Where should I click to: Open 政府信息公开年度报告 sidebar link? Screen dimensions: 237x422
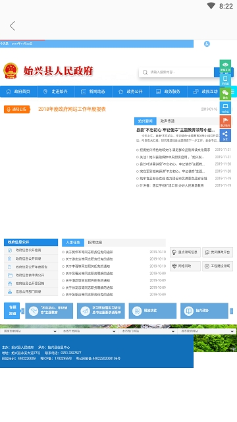pyautogui.click(x=31, y=267)
